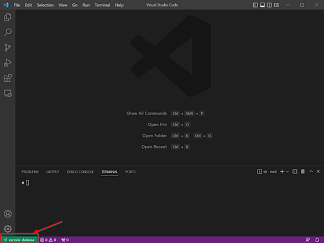Click the errors and warnings status item
Image resolution: width=324 pixels, height=243 pixels.
point(48,240)
